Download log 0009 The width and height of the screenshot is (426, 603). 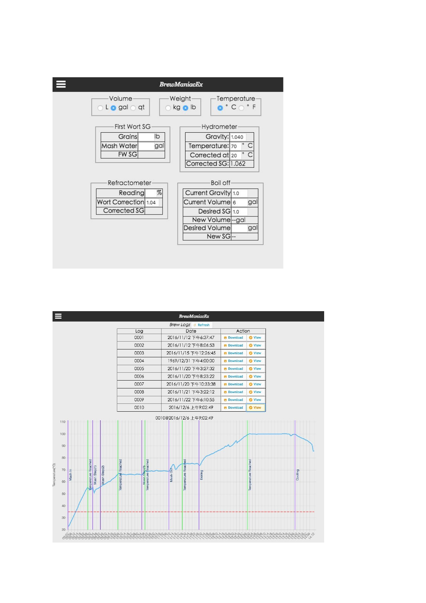[233, 400]
